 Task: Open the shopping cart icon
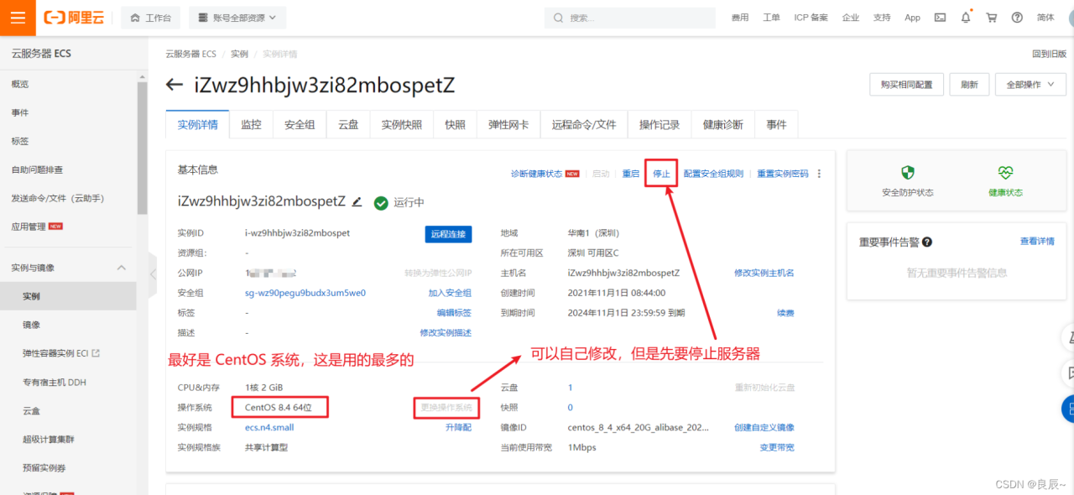(x=992, y=18)
